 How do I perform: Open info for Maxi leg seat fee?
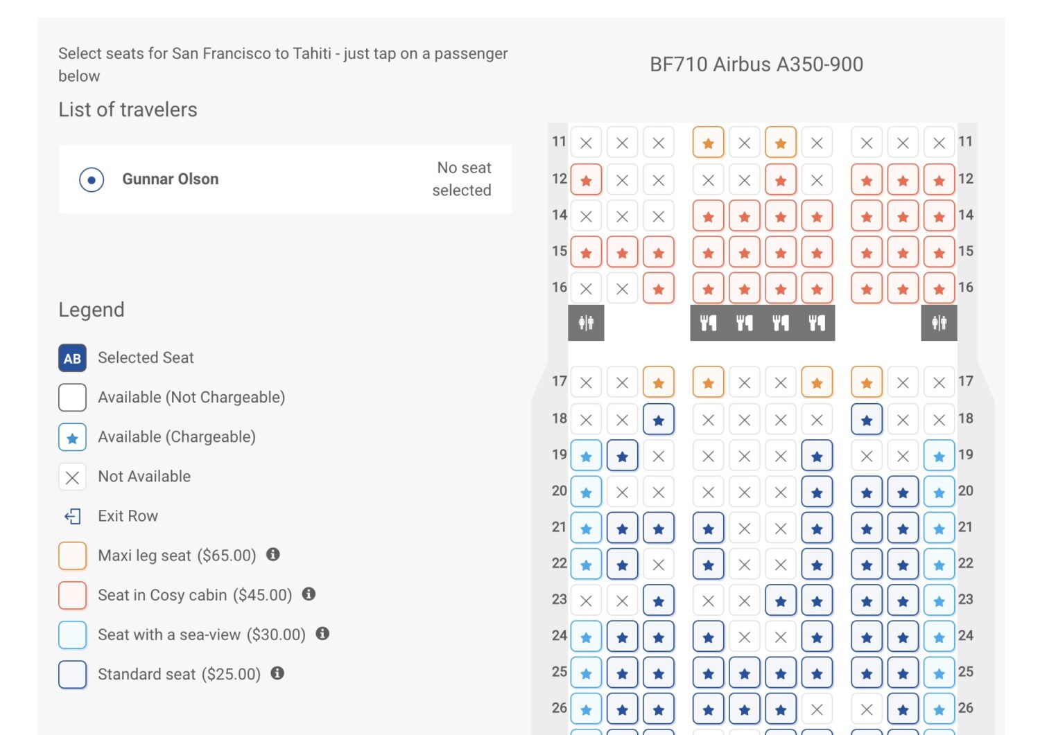click(x=273, y=555)
